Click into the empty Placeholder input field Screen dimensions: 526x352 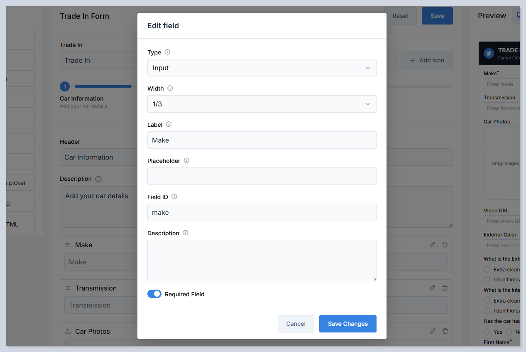262,176
